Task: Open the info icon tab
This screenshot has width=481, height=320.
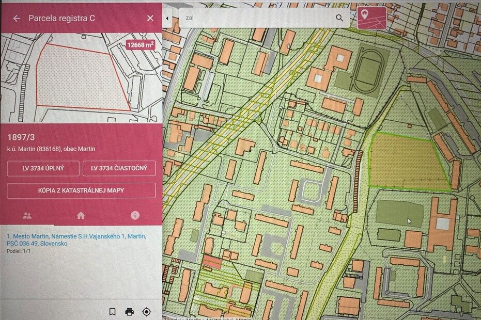Action: [135, 216]
